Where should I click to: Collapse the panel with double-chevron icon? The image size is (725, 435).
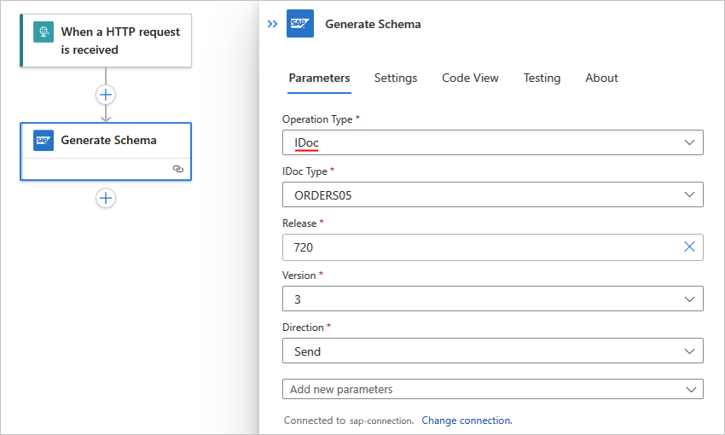coord(272,24)
